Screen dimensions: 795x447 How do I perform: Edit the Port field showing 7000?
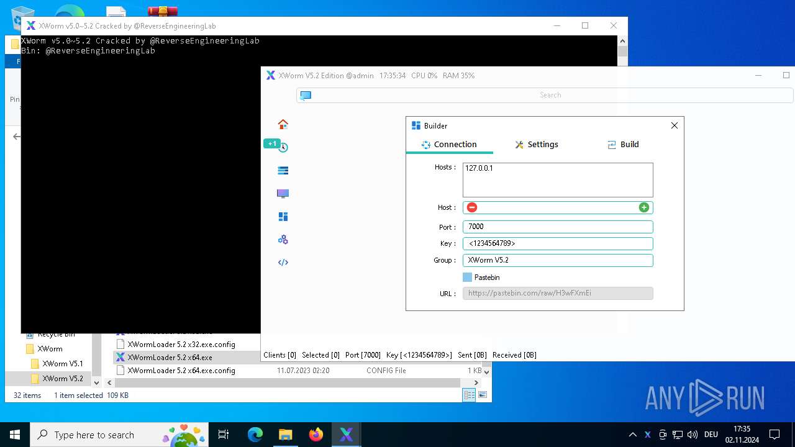(558, 227)
